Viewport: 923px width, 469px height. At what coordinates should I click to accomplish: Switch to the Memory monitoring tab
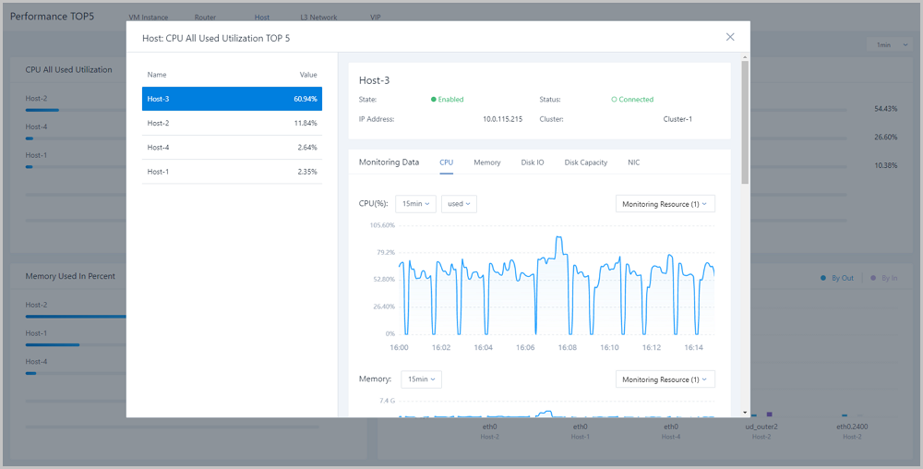tap(486, 162)
